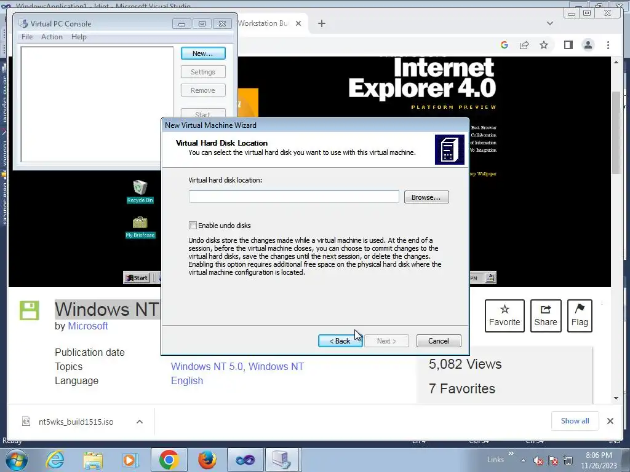
Task: Open downloaded nt5wks_build1515.iso file
Action: (x=76, y=422)
